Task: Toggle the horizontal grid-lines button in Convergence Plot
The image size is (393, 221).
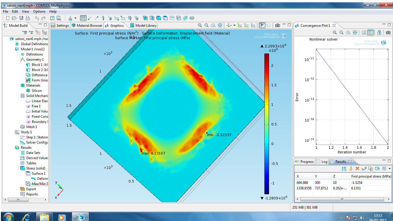Action: (x=371, y=33)
